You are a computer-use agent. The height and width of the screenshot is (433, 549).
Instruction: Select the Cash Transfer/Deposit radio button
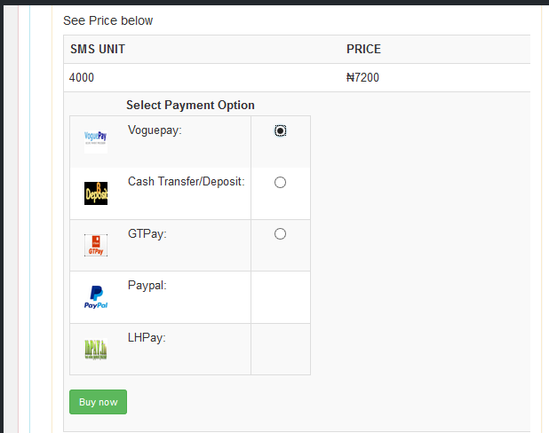tap(280, 182)
